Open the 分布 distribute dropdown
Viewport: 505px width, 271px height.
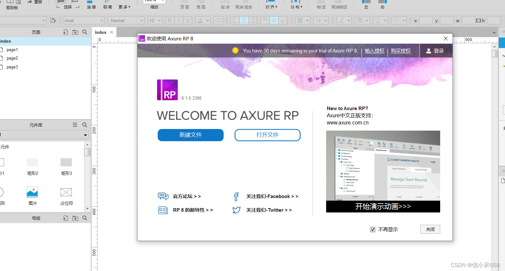tap(296, 7)
